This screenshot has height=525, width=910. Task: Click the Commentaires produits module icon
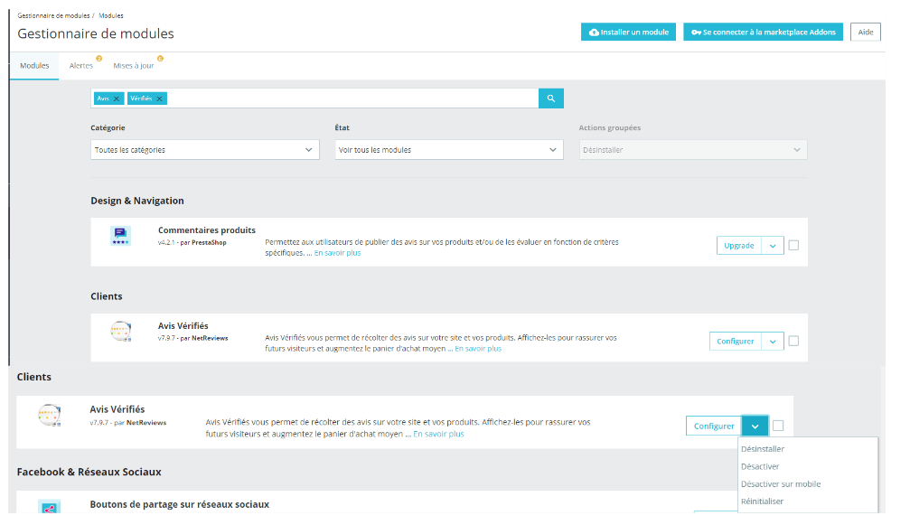(x=120, y=237)
